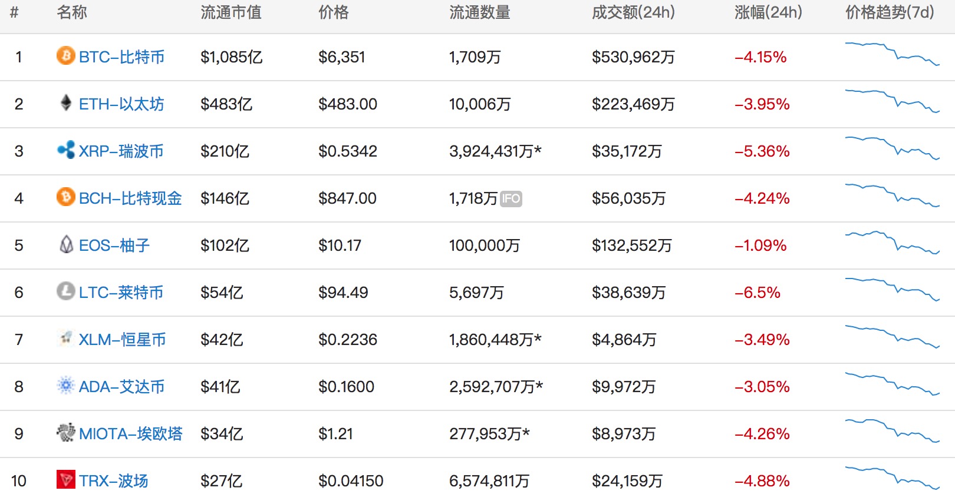The width and height of the screenshot is (955, 504).
Task: Sort by the 流通数量 column header
Action: pos(480,12)
